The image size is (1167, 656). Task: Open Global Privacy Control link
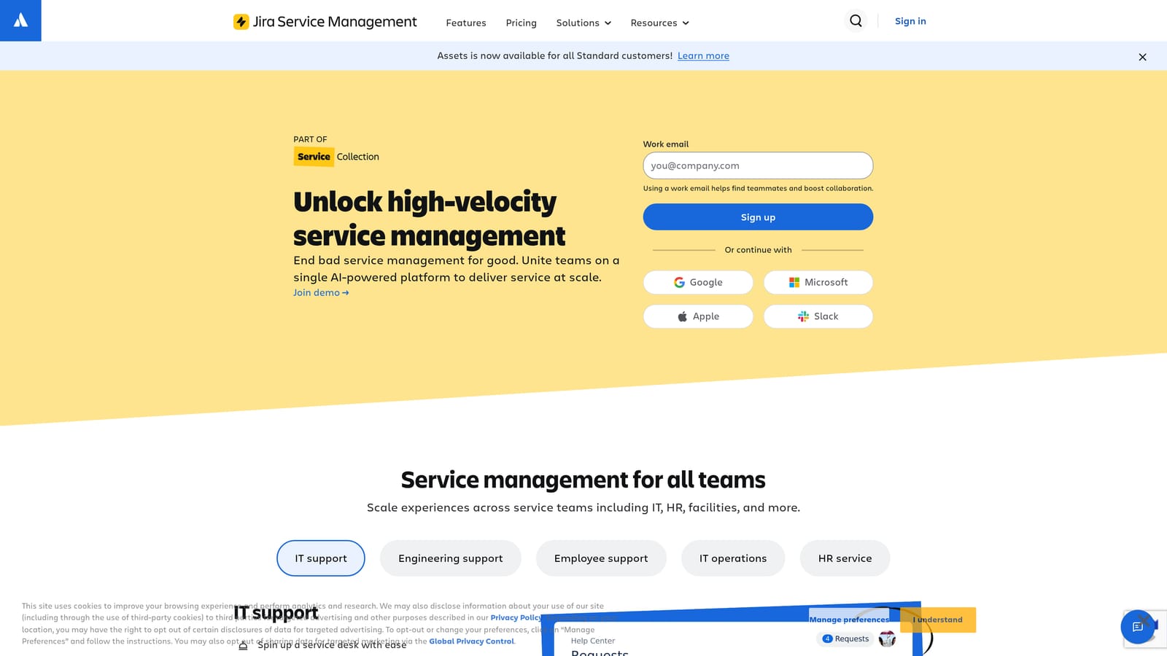(471, 641)
